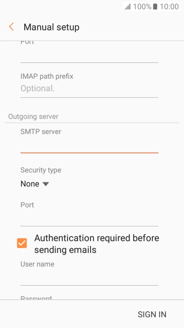
Task: Tap the orange back arrow icon
Action: 11,27
